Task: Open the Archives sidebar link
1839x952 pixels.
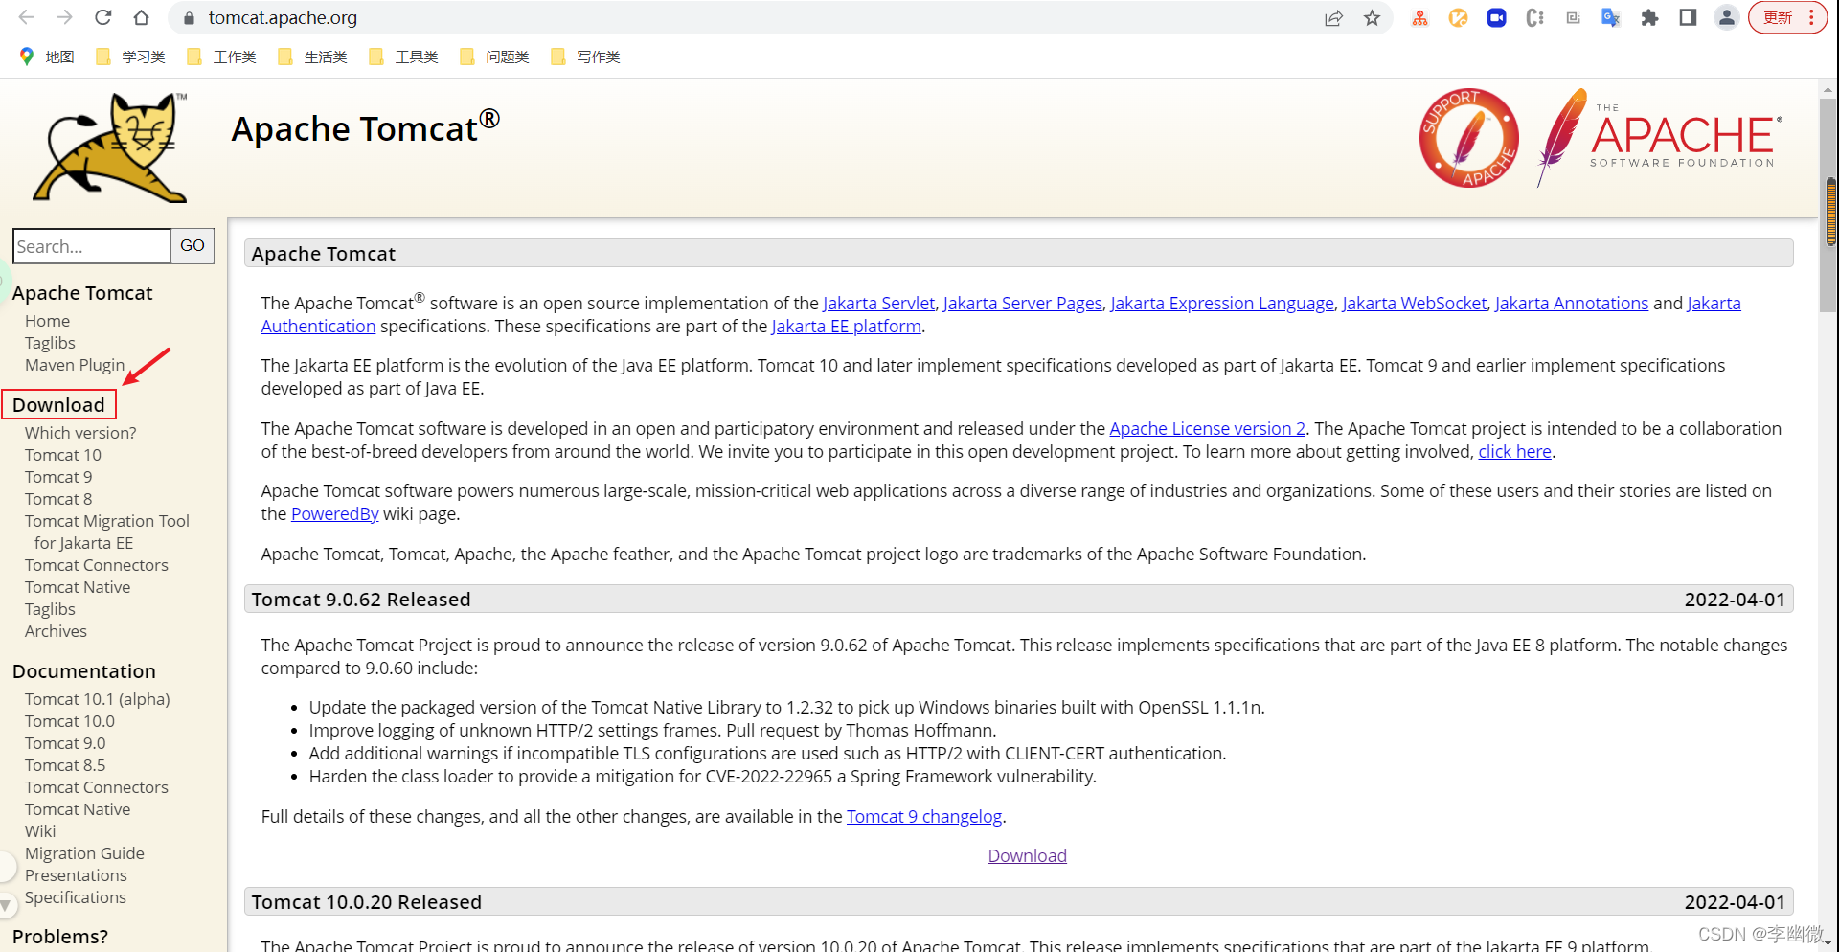Action: pos(56,631)
